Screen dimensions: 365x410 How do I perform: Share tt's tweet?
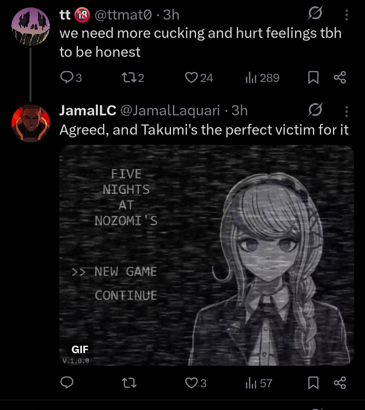coord(340,78)
